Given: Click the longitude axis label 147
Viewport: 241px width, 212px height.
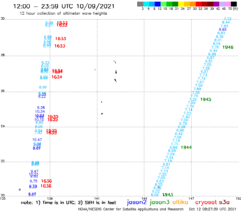Looking at the screenshot, I should pyautogui.click(x=191, y=198).
